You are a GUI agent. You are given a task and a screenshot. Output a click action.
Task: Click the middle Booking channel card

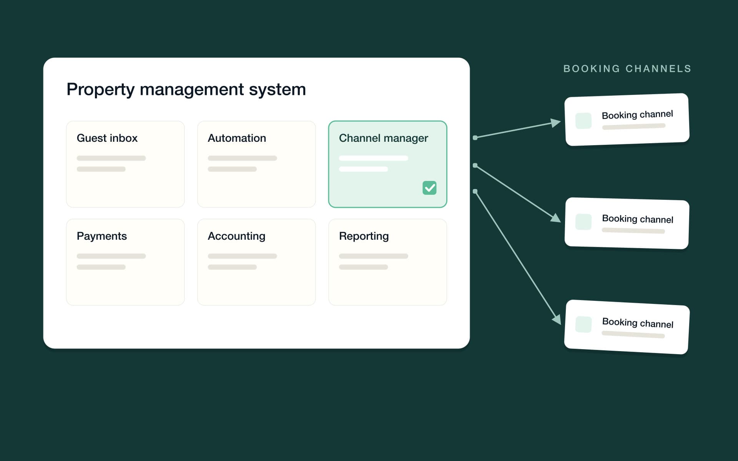pyautogui.click(x=627, y=223)
